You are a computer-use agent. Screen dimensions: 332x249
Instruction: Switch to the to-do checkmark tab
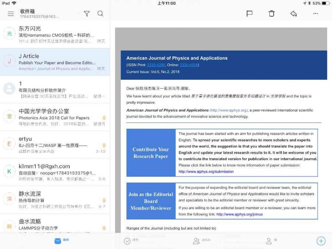point(131,241)
